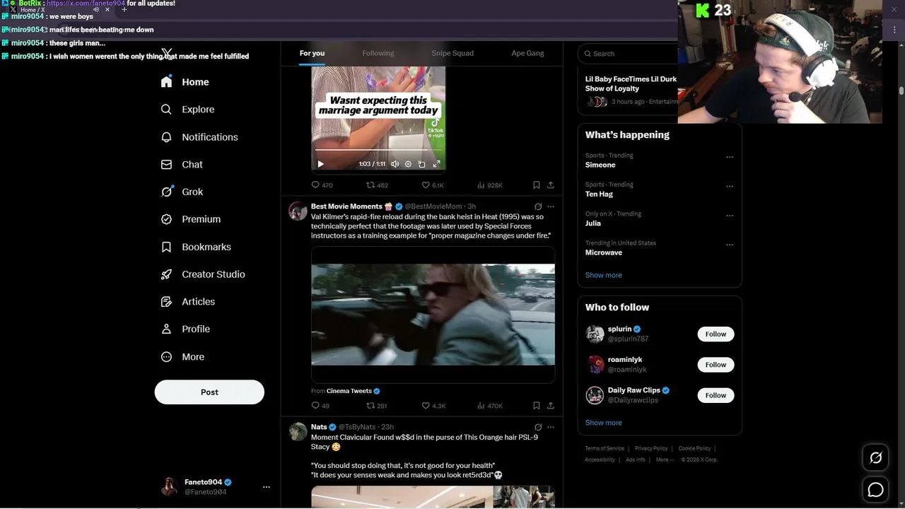
Task: Open more options on Best Movie Moments post
Action: [550, 207]
